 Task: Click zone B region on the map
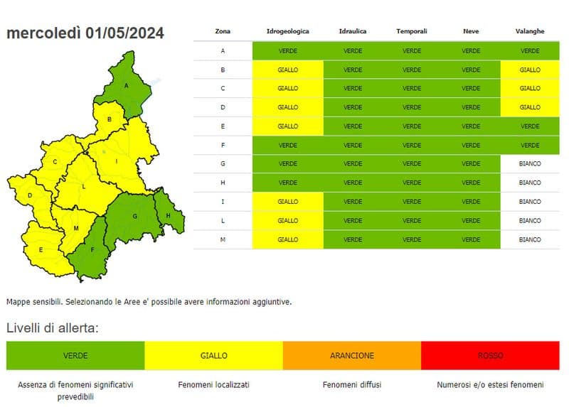(109, 120)
